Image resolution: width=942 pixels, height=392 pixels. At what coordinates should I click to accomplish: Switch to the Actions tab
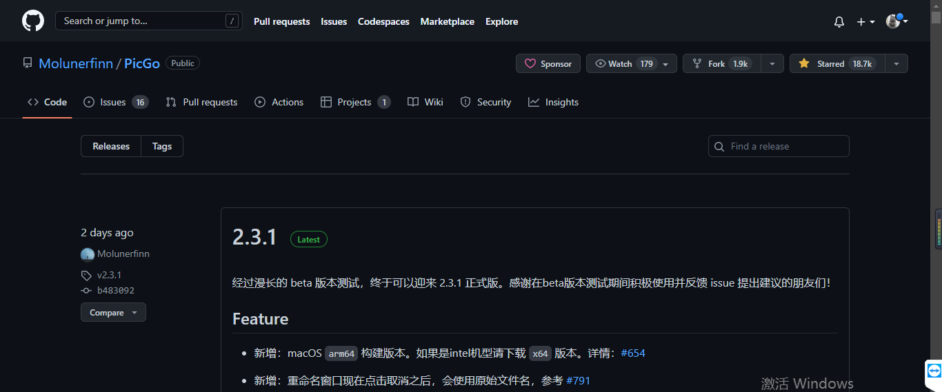[x=279, y=102]
